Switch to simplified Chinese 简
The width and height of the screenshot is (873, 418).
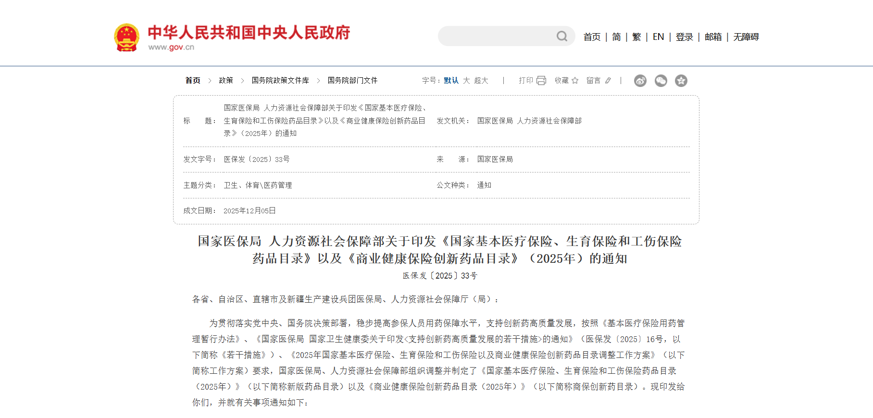pos(616,37)
